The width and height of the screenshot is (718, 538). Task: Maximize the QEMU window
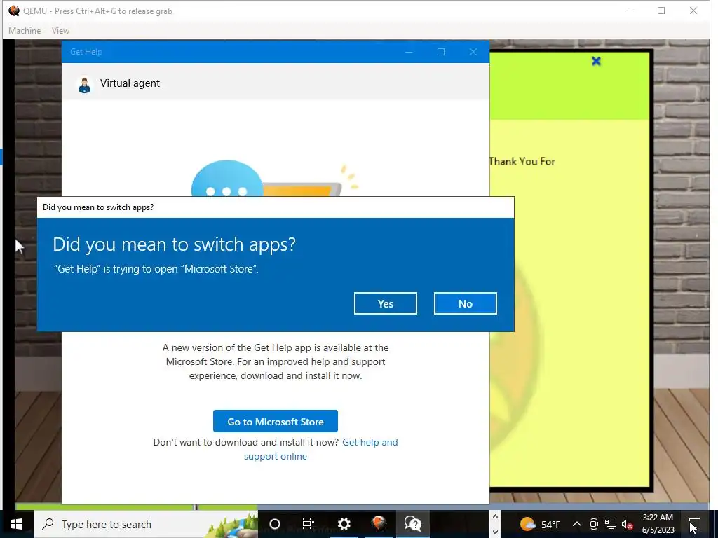(661, 11)
